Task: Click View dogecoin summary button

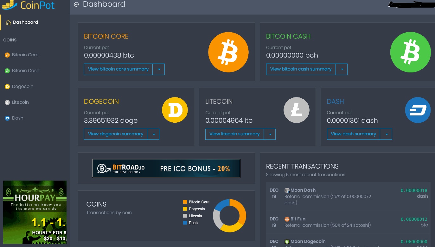Action: (116, 134)
